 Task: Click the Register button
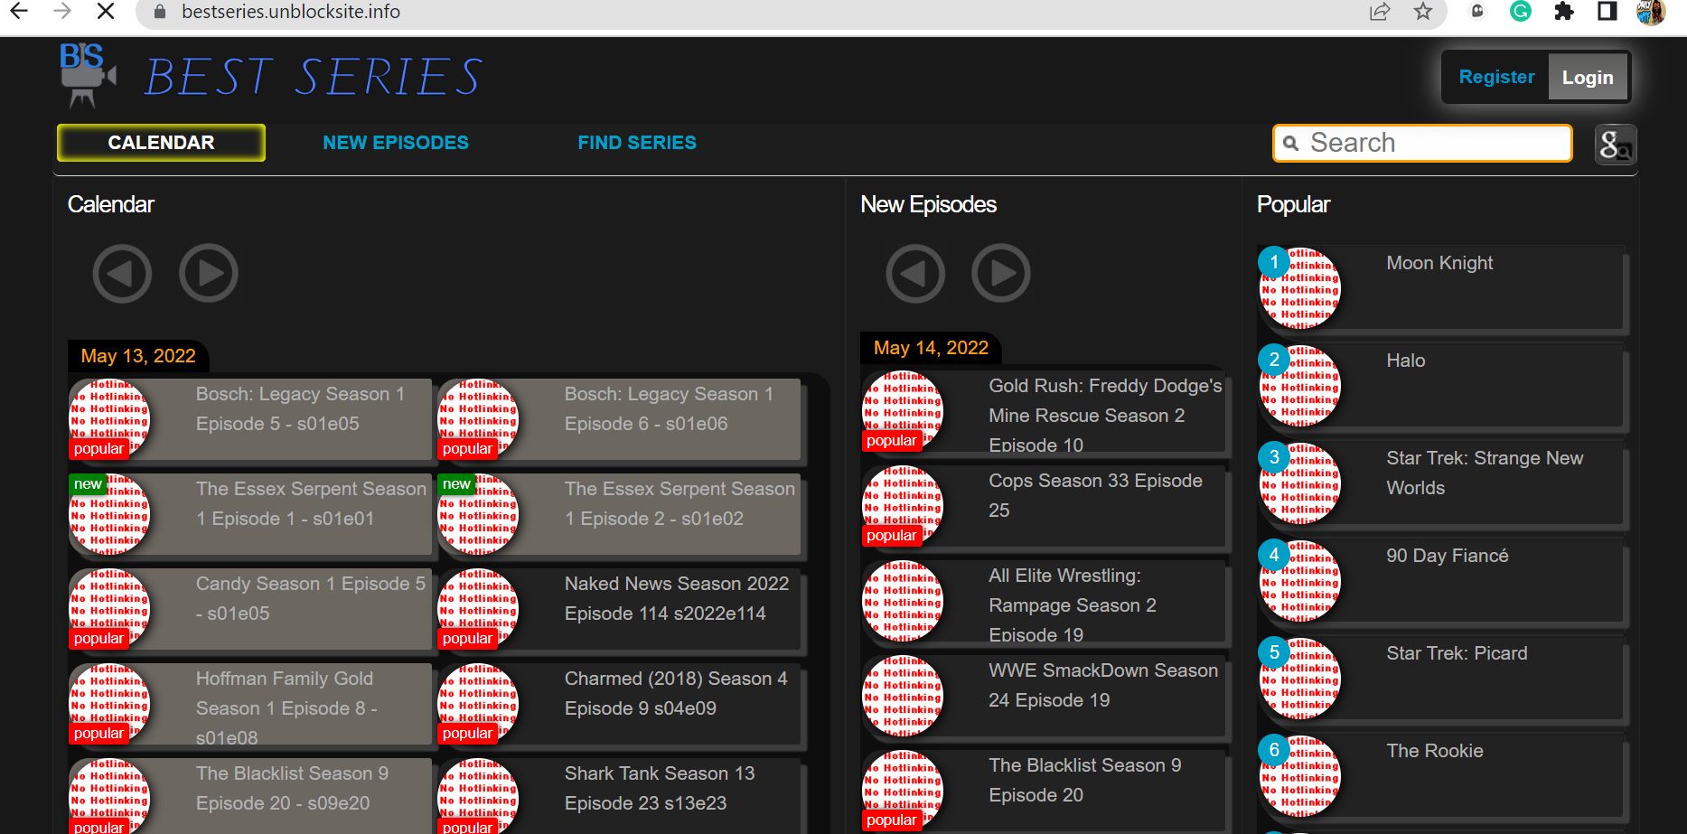tap(1496, 78)
